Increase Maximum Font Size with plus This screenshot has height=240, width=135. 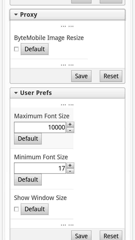point(70,124)
